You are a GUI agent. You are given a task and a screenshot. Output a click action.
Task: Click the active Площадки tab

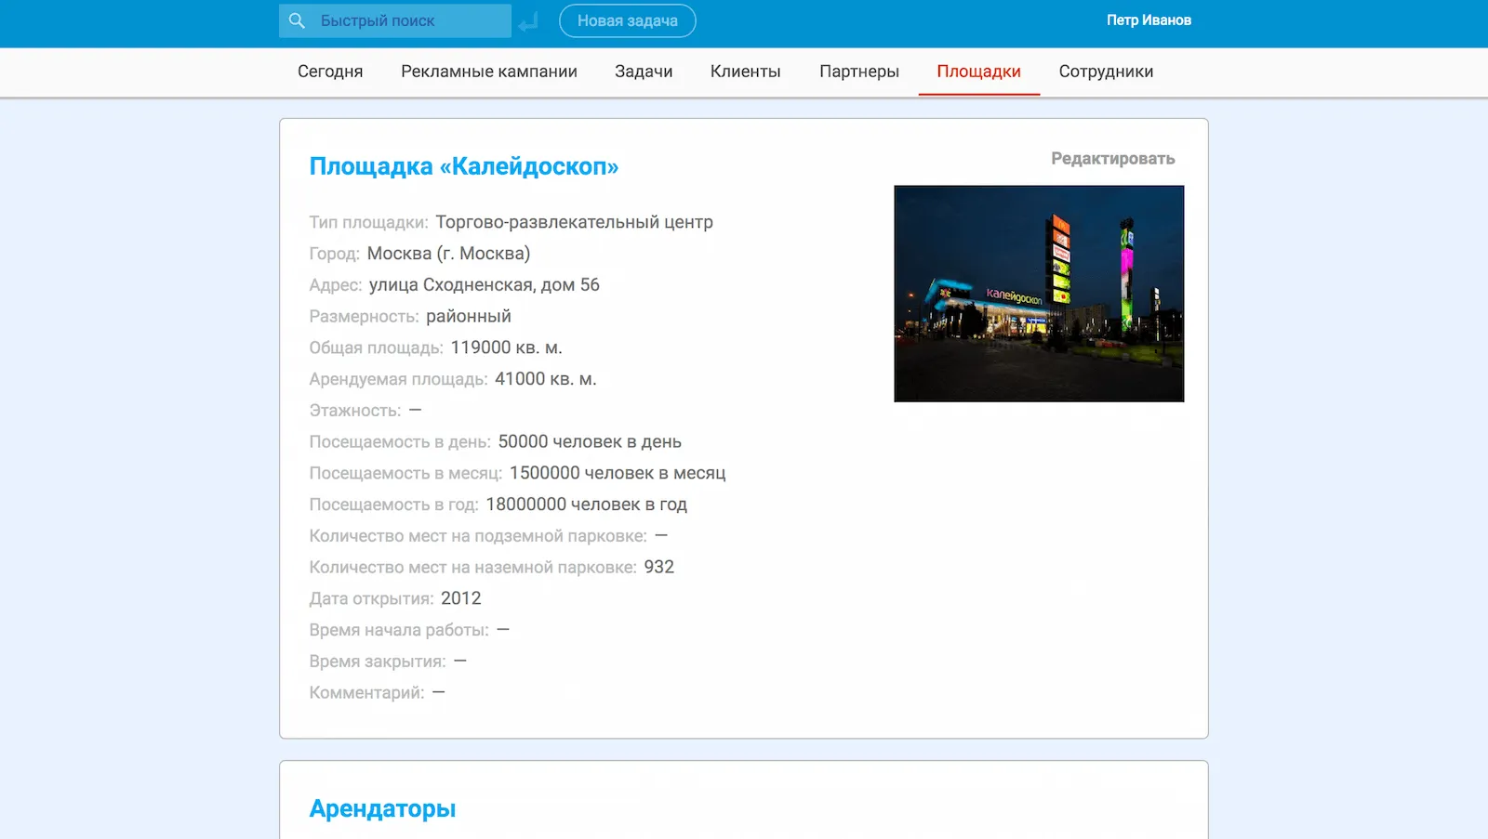978,72
